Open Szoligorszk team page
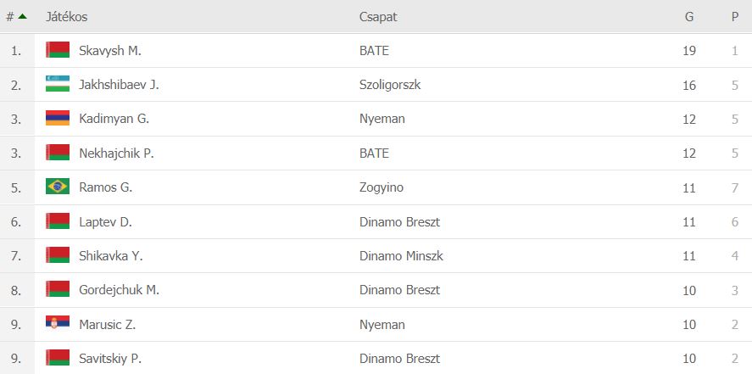The height and width of the screenshot is (374, 752). (x=390, y=85)
